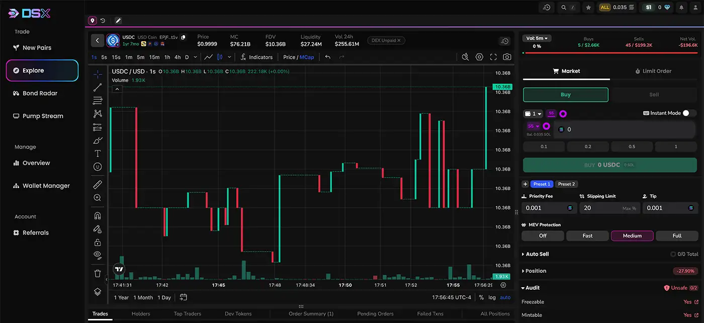Expand the Auto Sell section

point(537,254)
